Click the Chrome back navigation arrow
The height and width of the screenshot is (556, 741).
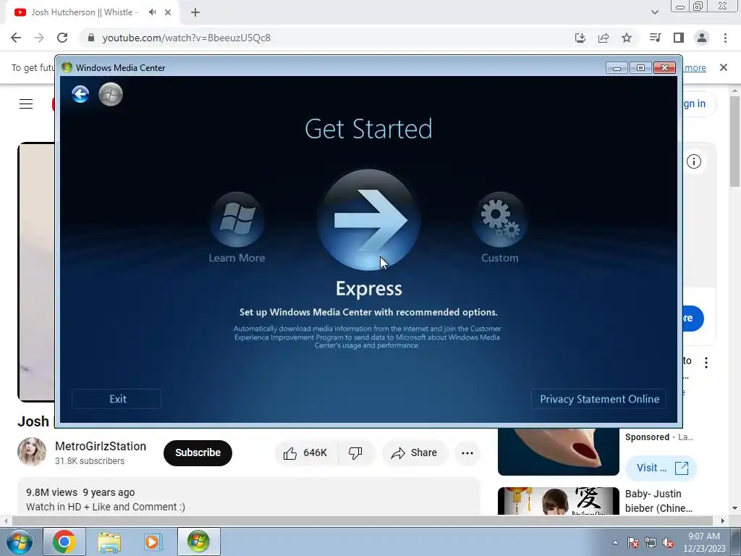[16, 38]
